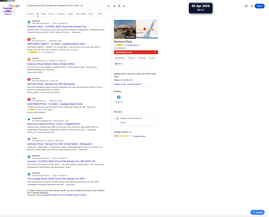The width and height of the screenshot is (269, 217).
Task: Open the Short videos tab
Action: point(81,14)
